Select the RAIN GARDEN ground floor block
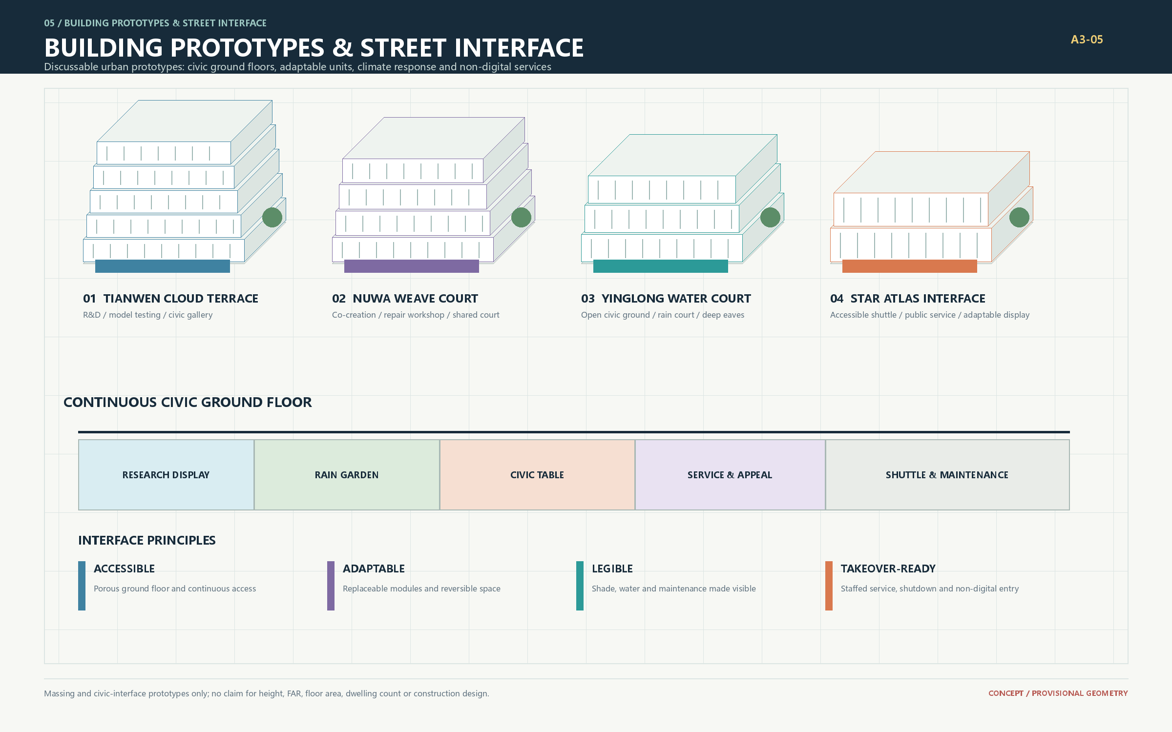The width and height of the screenshot is (1172, 732). click(x=347, y=475)
